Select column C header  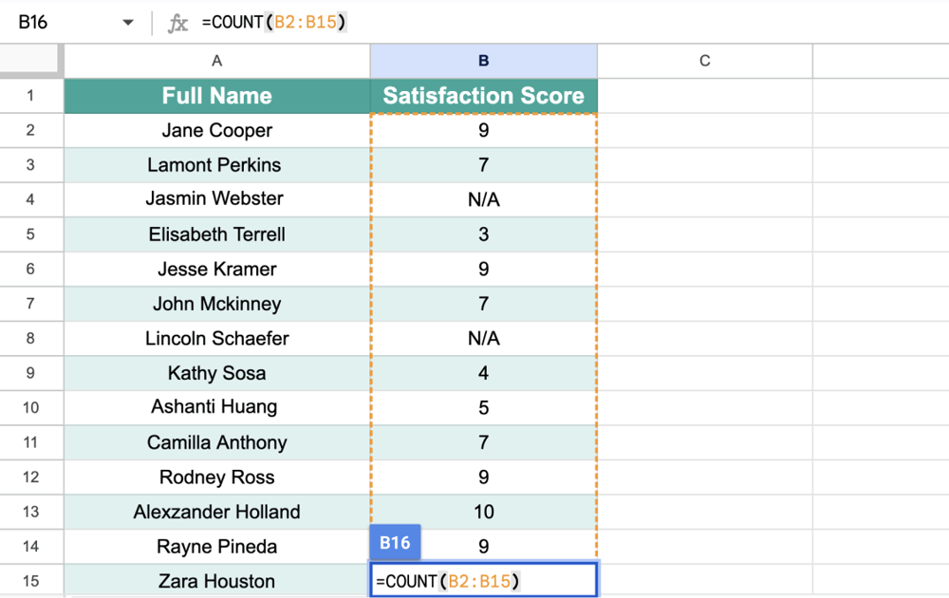(x=704, y=61)
